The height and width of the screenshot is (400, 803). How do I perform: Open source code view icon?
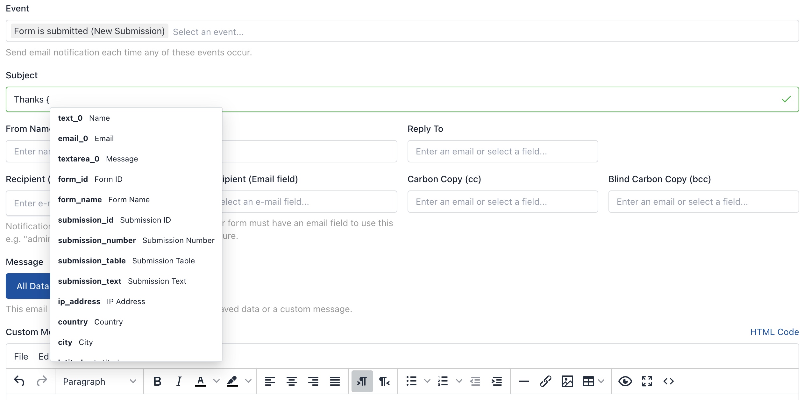pyautogui.click(x=669, y=381)
